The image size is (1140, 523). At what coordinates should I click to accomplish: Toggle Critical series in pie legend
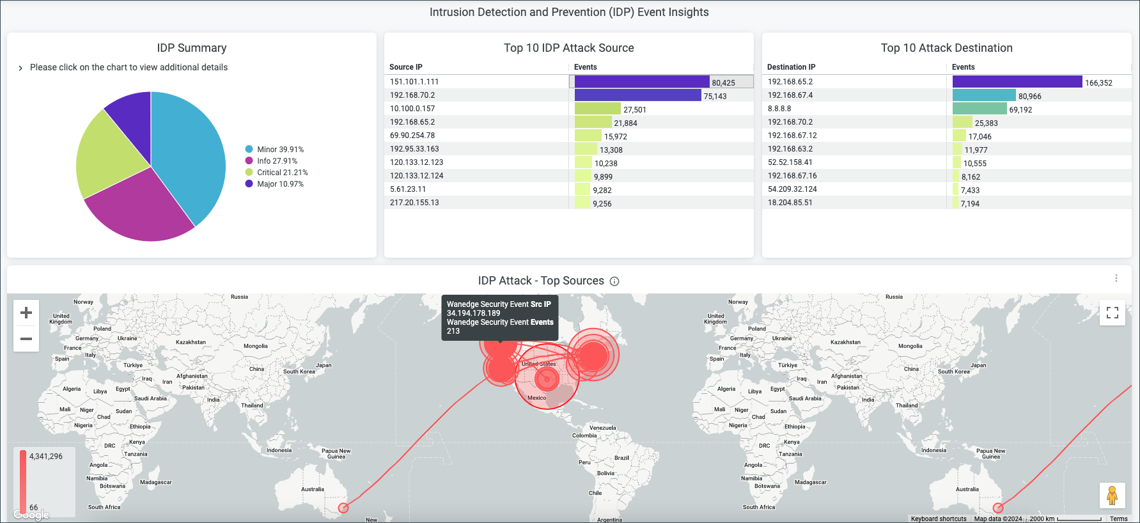276,173
